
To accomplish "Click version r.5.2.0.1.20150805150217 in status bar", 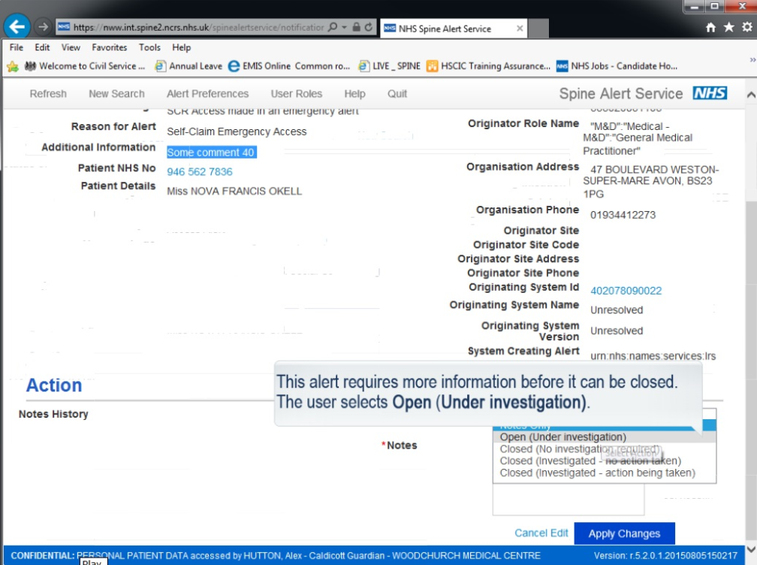I will 665,556.
